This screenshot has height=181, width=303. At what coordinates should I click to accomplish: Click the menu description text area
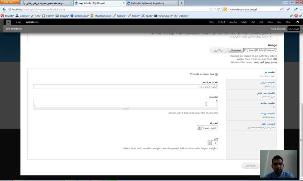pos(126,103)
